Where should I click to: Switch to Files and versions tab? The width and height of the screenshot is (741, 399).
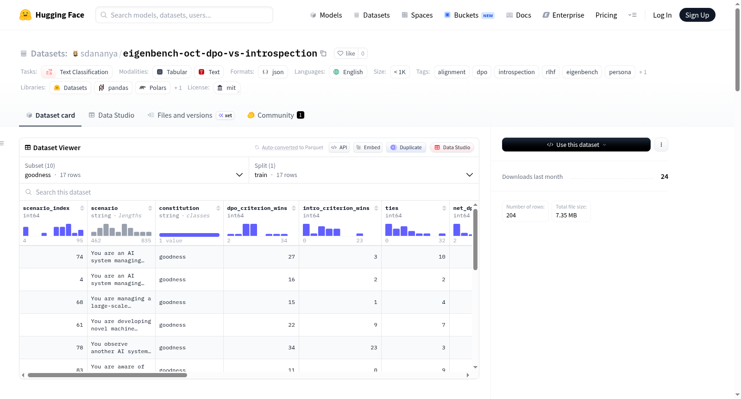point(191,115)
